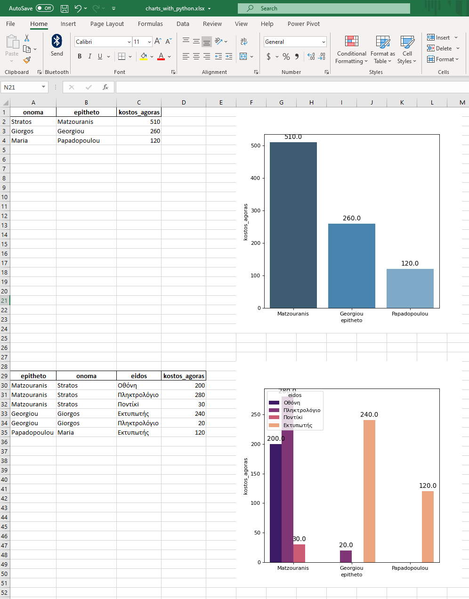Apply bold formatting to selected cell

click(79, 56)
